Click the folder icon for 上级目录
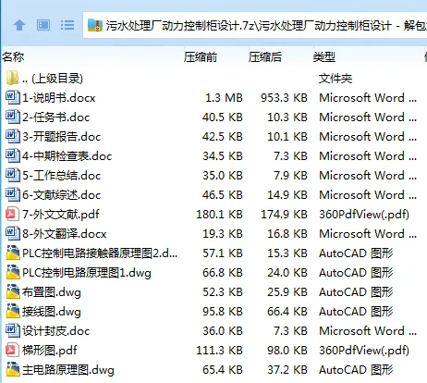 coord(12,78)
